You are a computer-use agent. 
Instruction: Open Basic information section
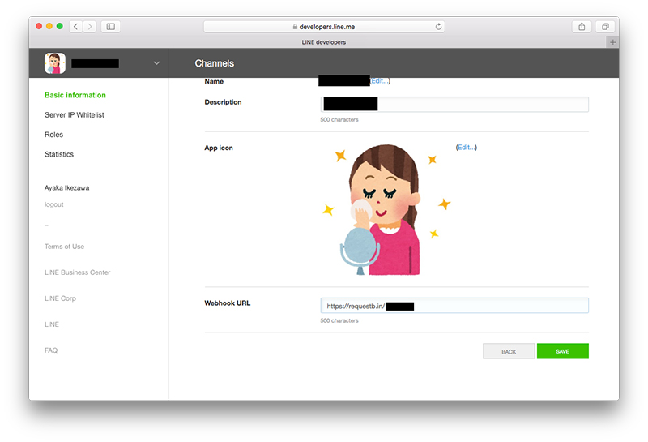[x=75, y=95]
